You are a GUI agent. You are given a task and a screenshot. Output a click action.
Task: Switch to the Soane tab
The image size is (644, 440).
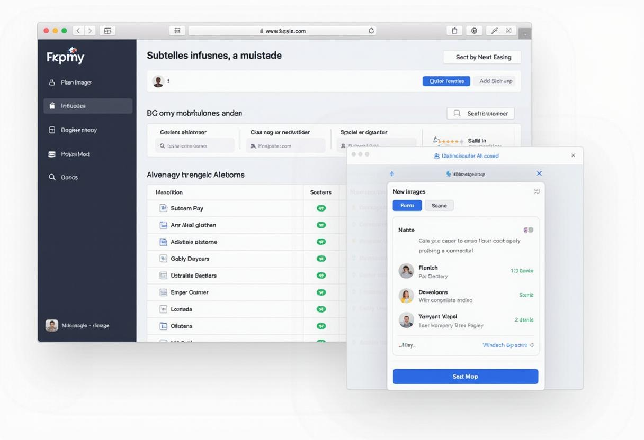[439, 205]
